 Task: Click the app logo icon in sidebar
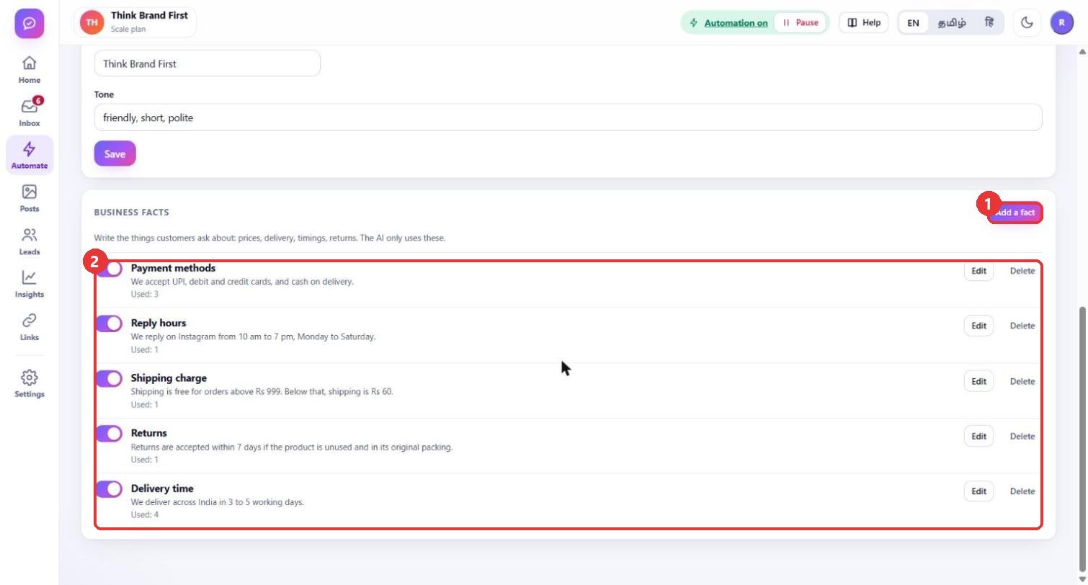tap(30, 23)
